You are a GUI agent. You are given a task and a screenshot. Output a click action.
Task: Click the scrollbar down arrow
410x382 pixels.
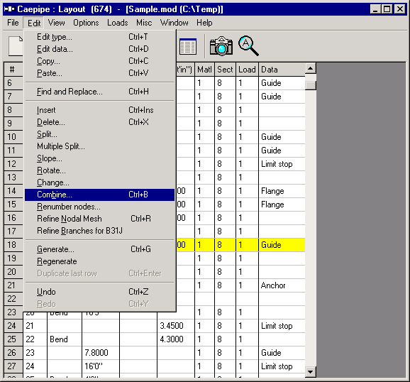[311, 371]
